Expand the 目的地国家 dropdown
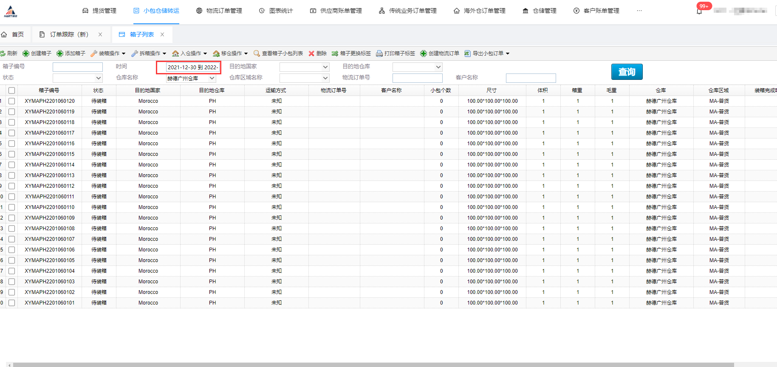This screenshot has width=777, height=367. pyautogui.click(x=304, y=67)
